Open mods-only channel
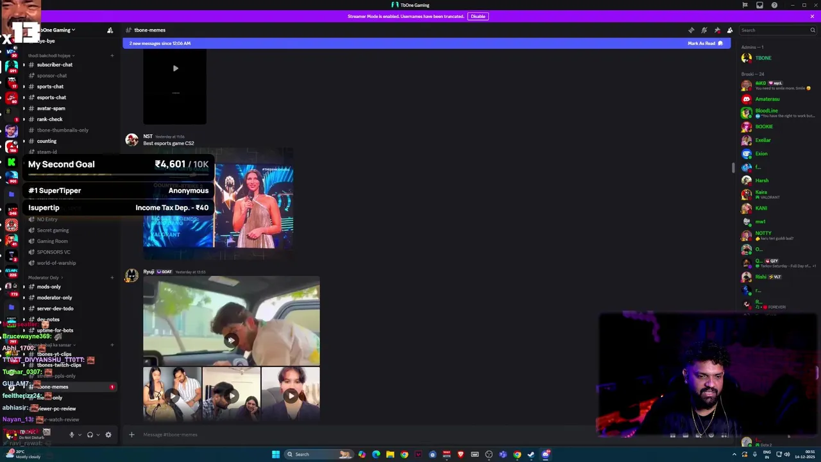 coord(49,287)
